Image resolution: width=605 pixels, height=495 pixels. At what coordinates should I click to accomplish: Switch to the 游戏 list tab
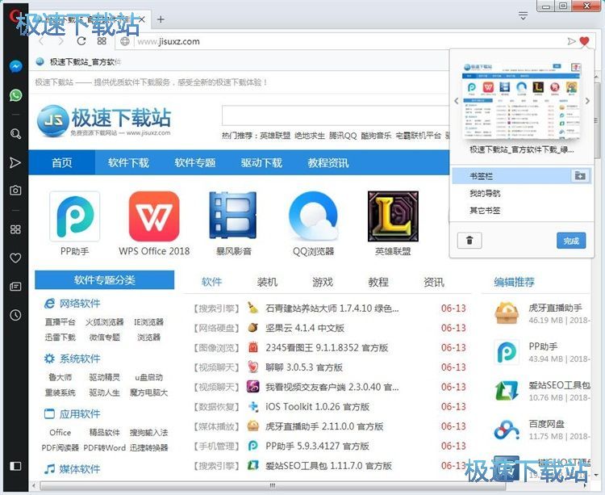coord(323,282)
